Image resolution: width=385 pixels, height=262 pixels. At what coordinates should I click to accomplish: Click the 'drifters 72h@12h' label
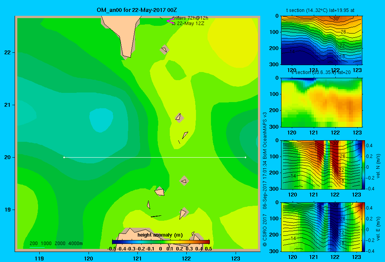pos(190,18)
